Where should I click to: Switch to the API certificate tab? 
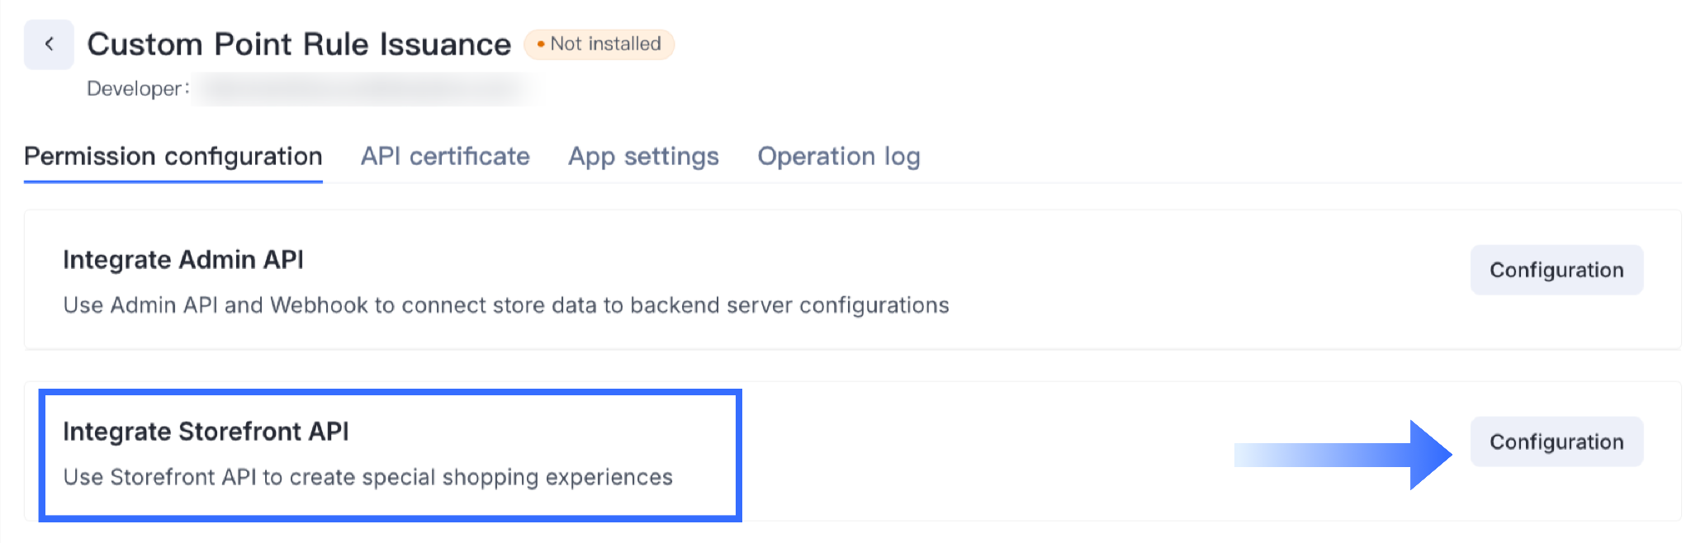tap(445, 156)
